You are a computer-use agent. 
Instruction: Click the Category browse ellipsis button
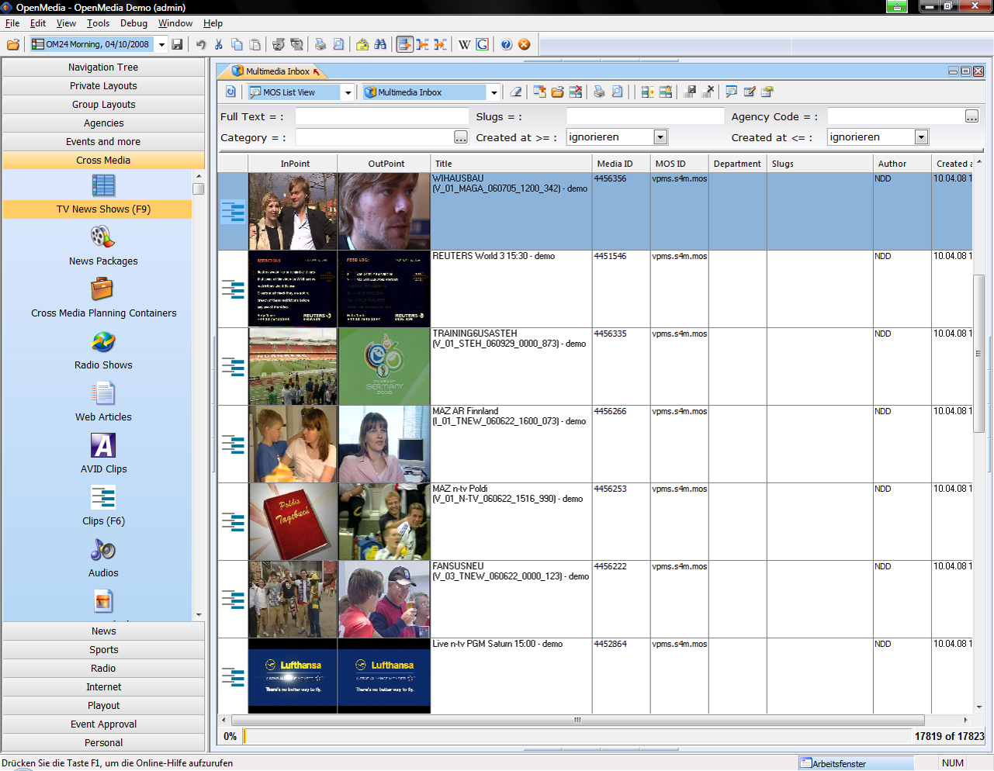click(461, 137)
